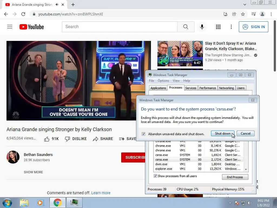Click the magnifier search button
Viewport: 277px width, 208px height.
coord(186,27)
